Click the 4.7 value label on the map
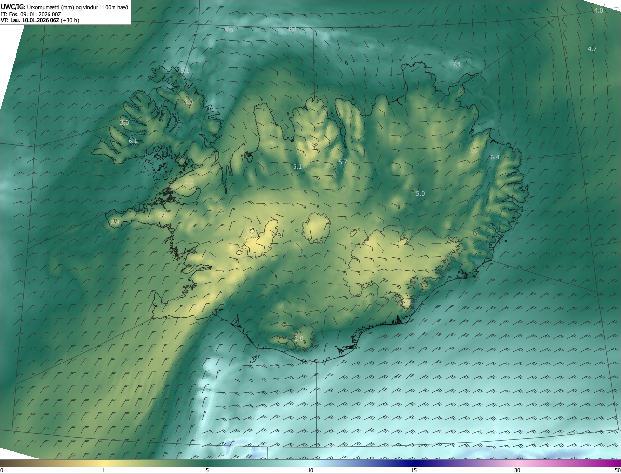The height and width of the screenshot is (474, 621). pyautogui.click(x=592, y=49)
